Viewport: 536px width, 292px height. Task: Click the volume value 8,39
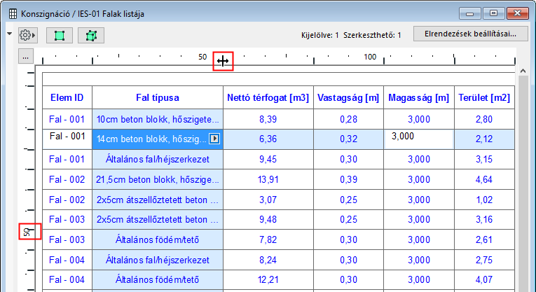coord(268,119)
